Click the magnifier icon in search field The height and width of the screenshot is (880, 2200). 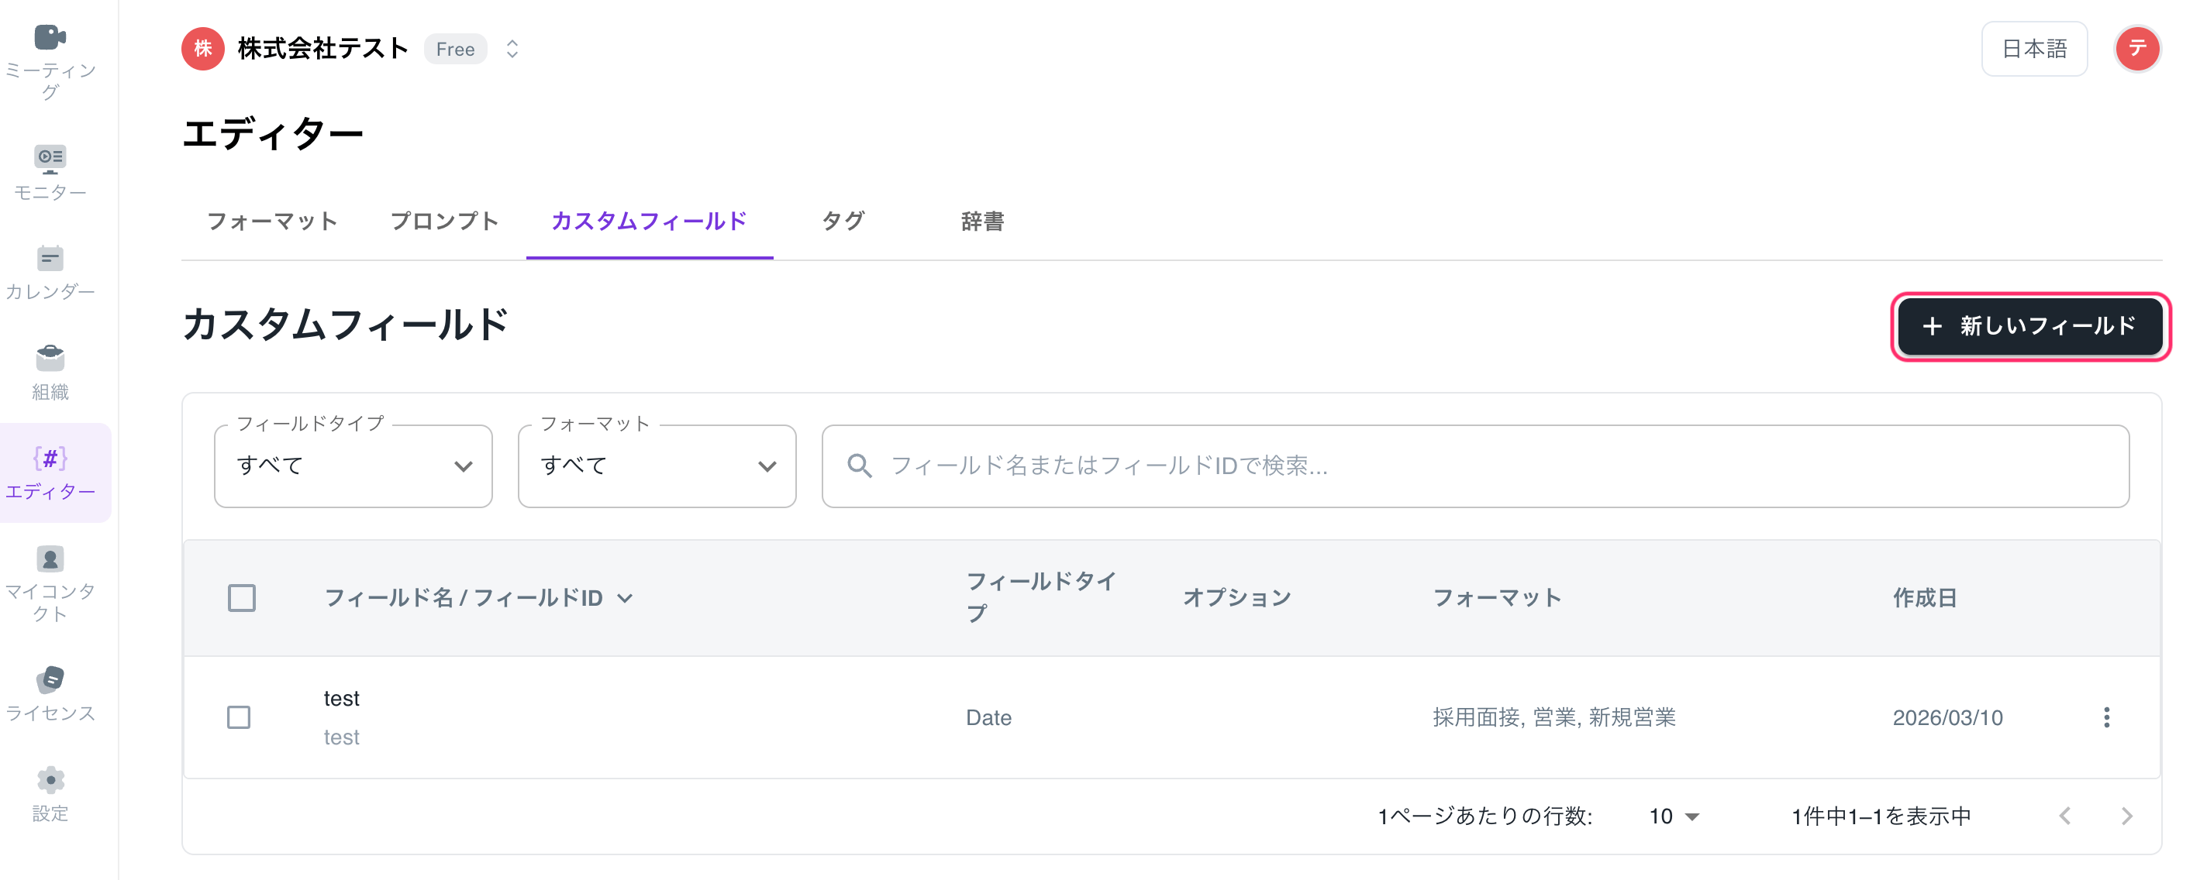pyautogui.click(x=859, y=466)
